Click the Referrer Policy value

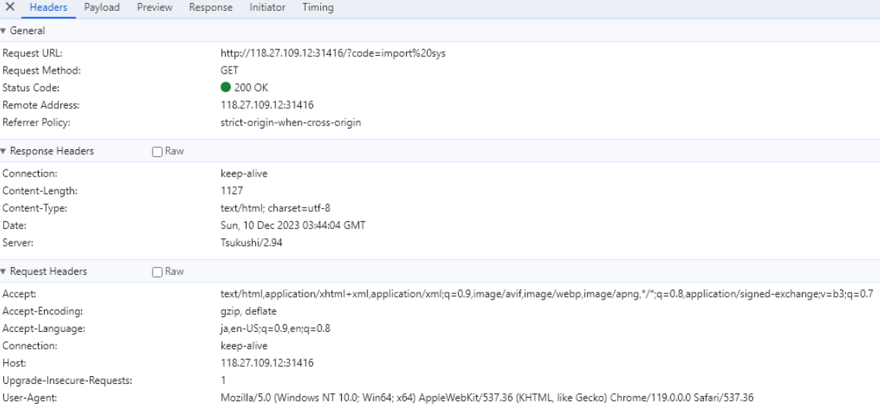(x=291, y=122)
